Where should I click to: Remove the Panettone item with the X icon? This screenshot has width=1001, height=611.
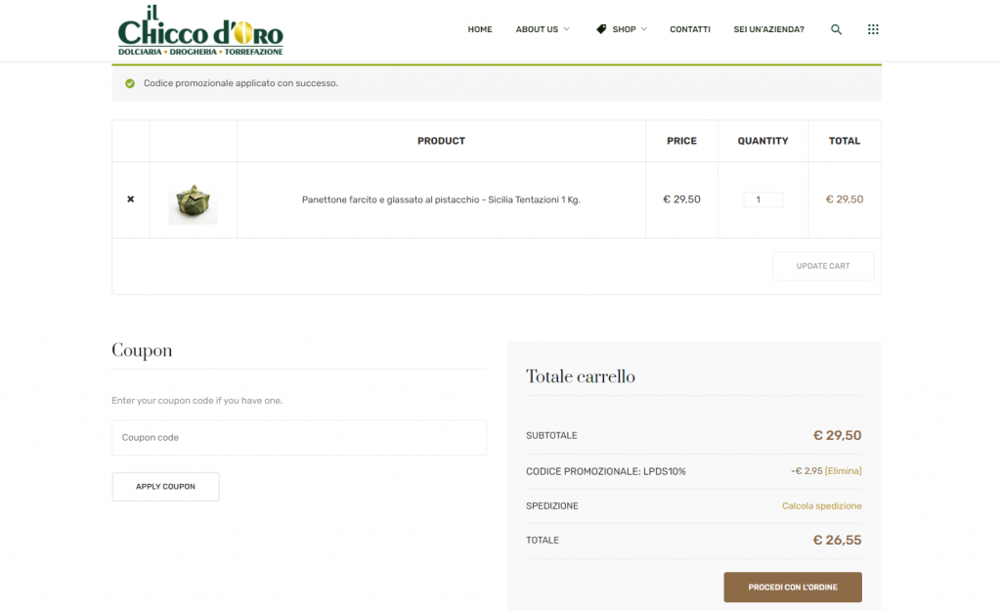131,199
